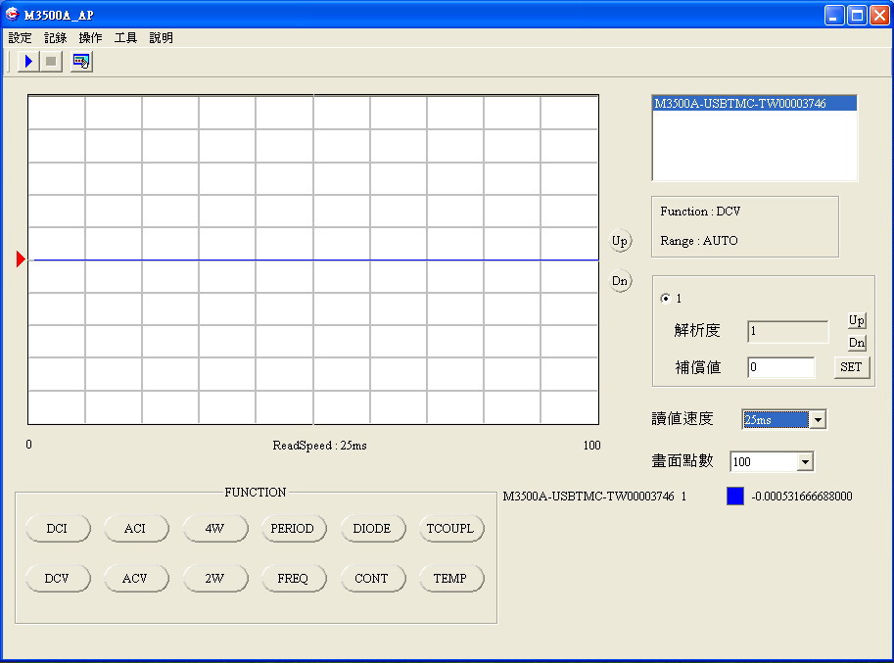
Task: Start measurement with the blue play icon
Action: pyautogui.click(x=28, y=61)
